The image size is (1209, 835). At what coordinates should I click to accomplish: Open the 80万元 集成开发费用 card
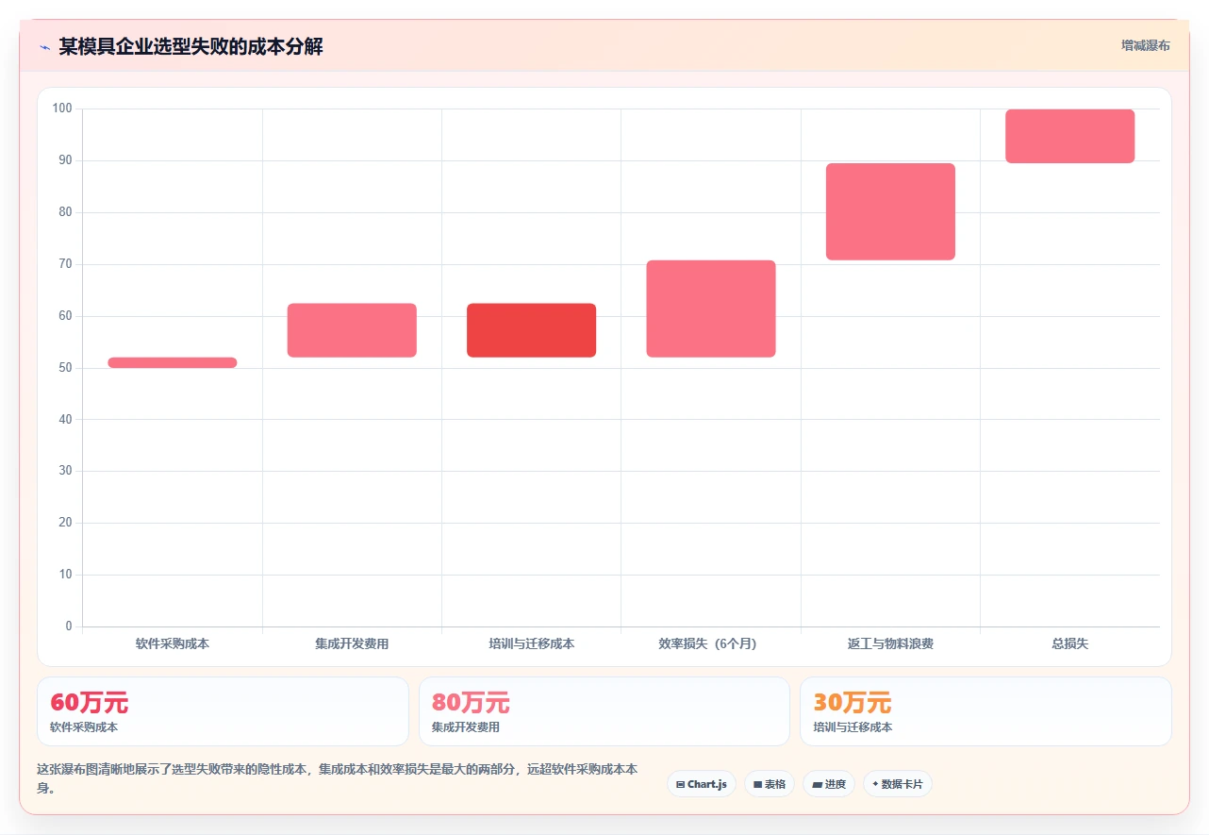click(x=604, y=711)
